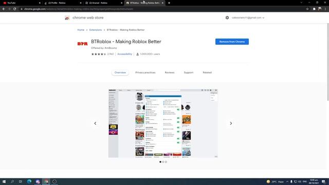Screen dimensions: 329x185
Task: Open the notification center icon
Action: click(x=323, y=181)
